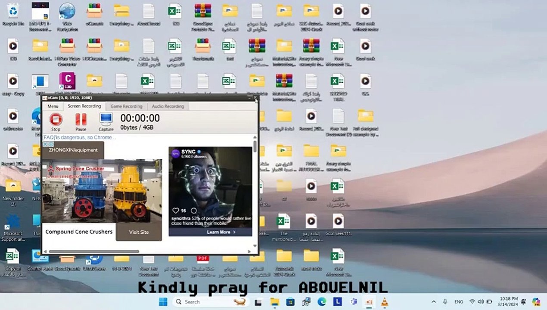This screenshot has width=547, height=310.
Task: Open the cone crusher machines ad image
Action: click(102, 191)
